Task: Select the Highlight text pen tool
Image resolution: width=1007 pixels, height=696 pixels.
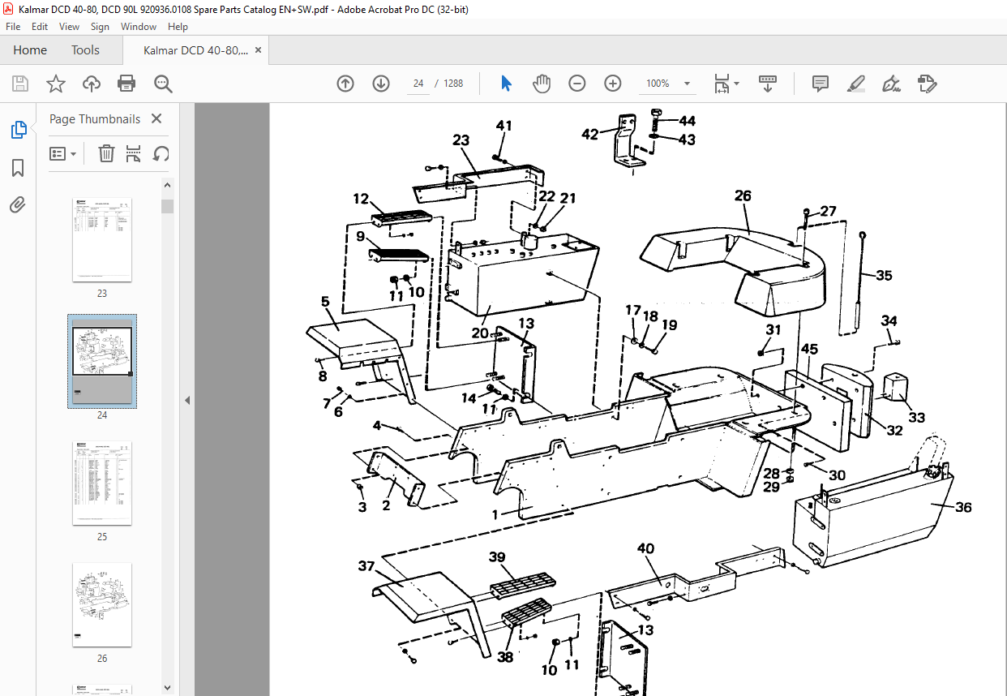Action: (x=856, y=84)
